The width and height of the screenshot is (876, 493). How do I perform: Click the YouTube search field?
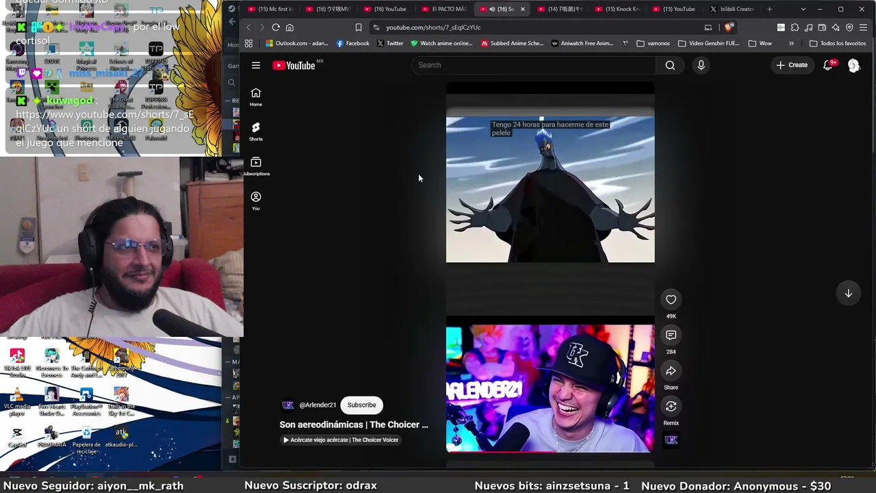(534, 65)
